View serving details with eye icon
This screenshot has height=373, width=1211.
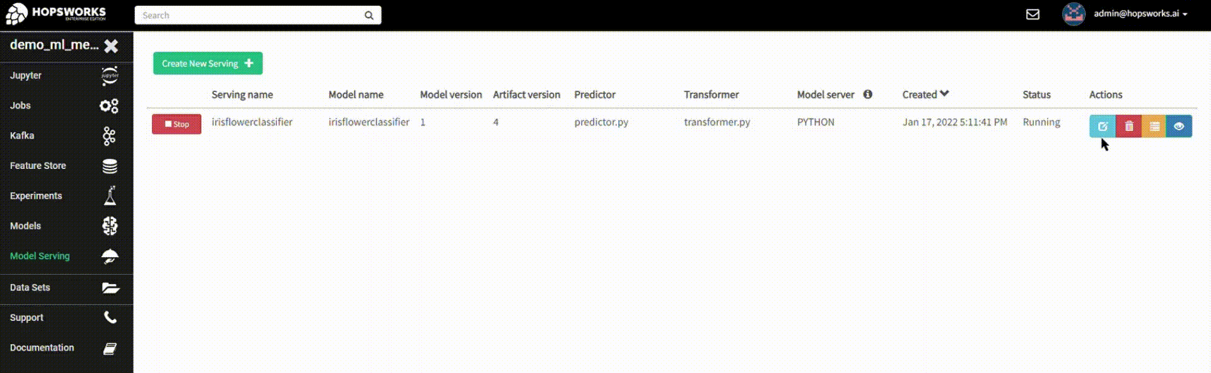click(1179, 126)
